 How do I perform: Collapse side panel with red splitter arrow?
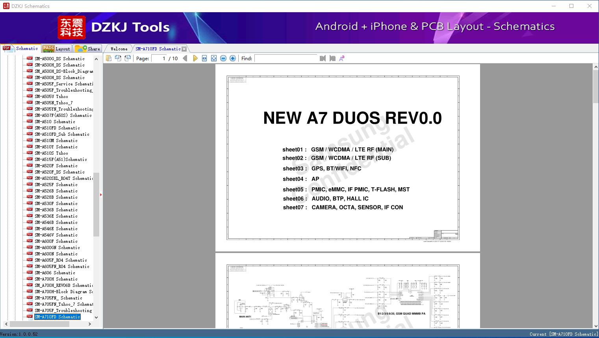101,195
